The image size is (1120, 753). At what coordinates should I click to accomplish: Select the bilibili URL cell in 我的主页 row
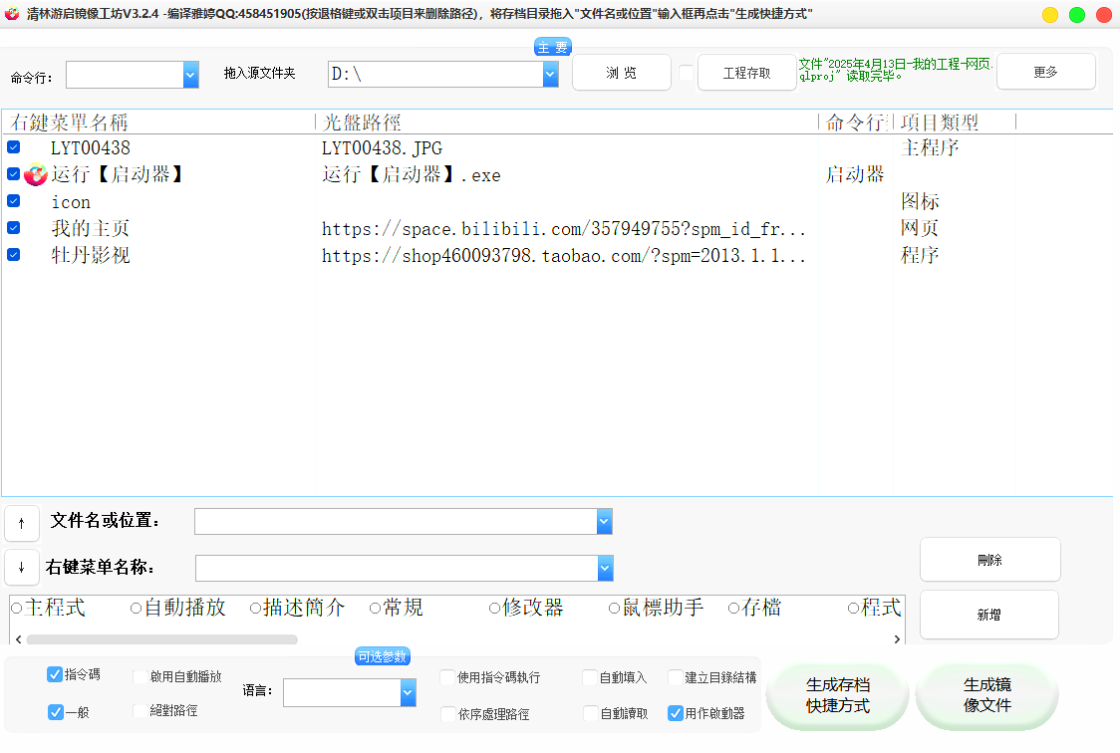[564, 229]
